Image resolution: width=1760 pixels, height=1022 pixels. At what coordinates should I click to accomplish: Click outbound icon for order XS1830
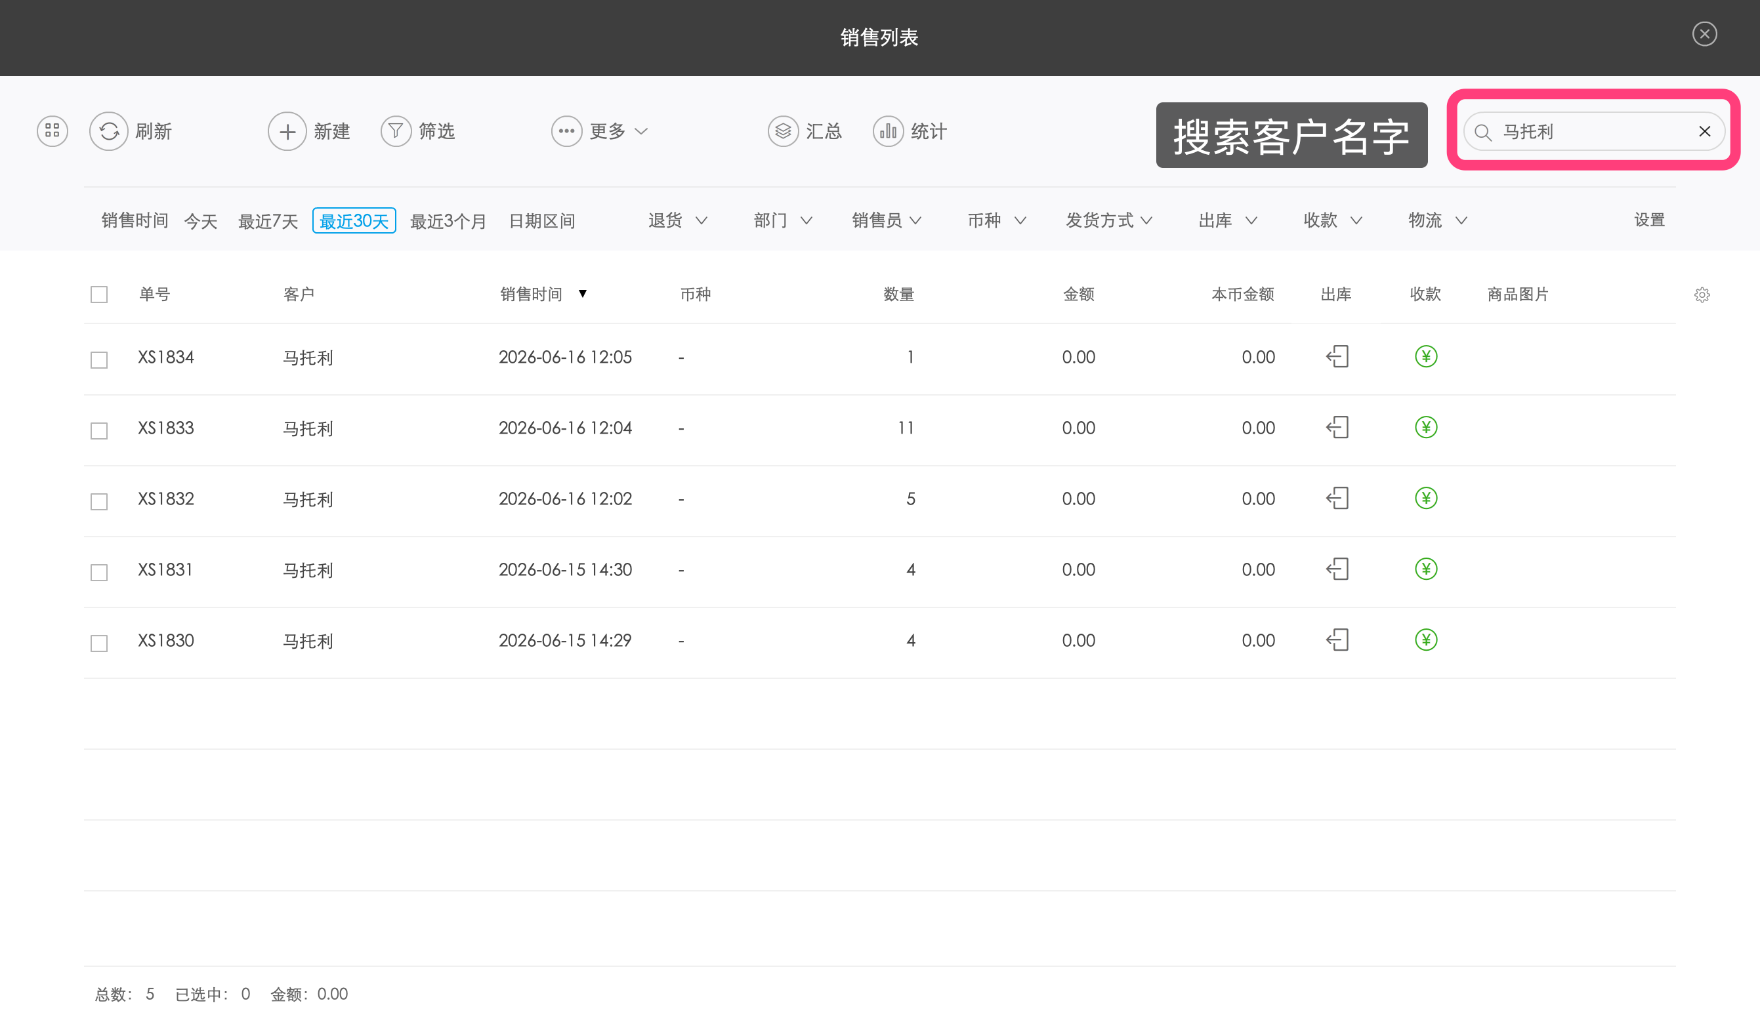click(1337, 640)
